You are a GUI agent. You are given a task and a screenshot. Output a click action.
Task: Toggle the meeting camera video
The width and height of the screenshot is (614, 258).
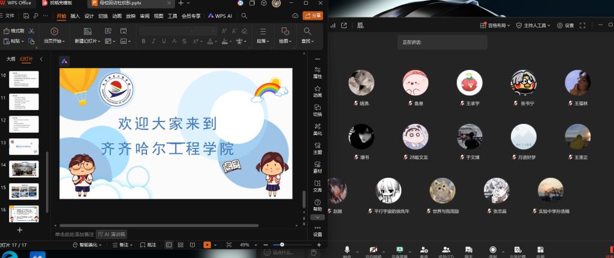pyautogui.click(x=373, y=250)
